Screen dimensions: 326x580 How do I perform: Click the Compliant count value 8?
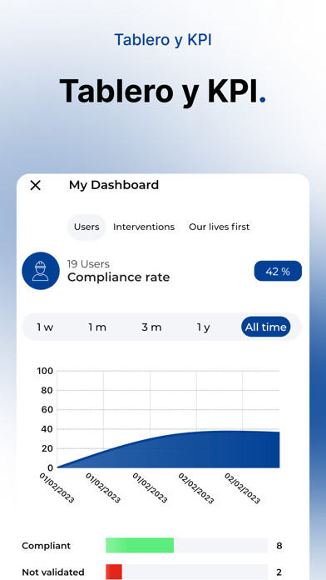click(x=279, y=546)
